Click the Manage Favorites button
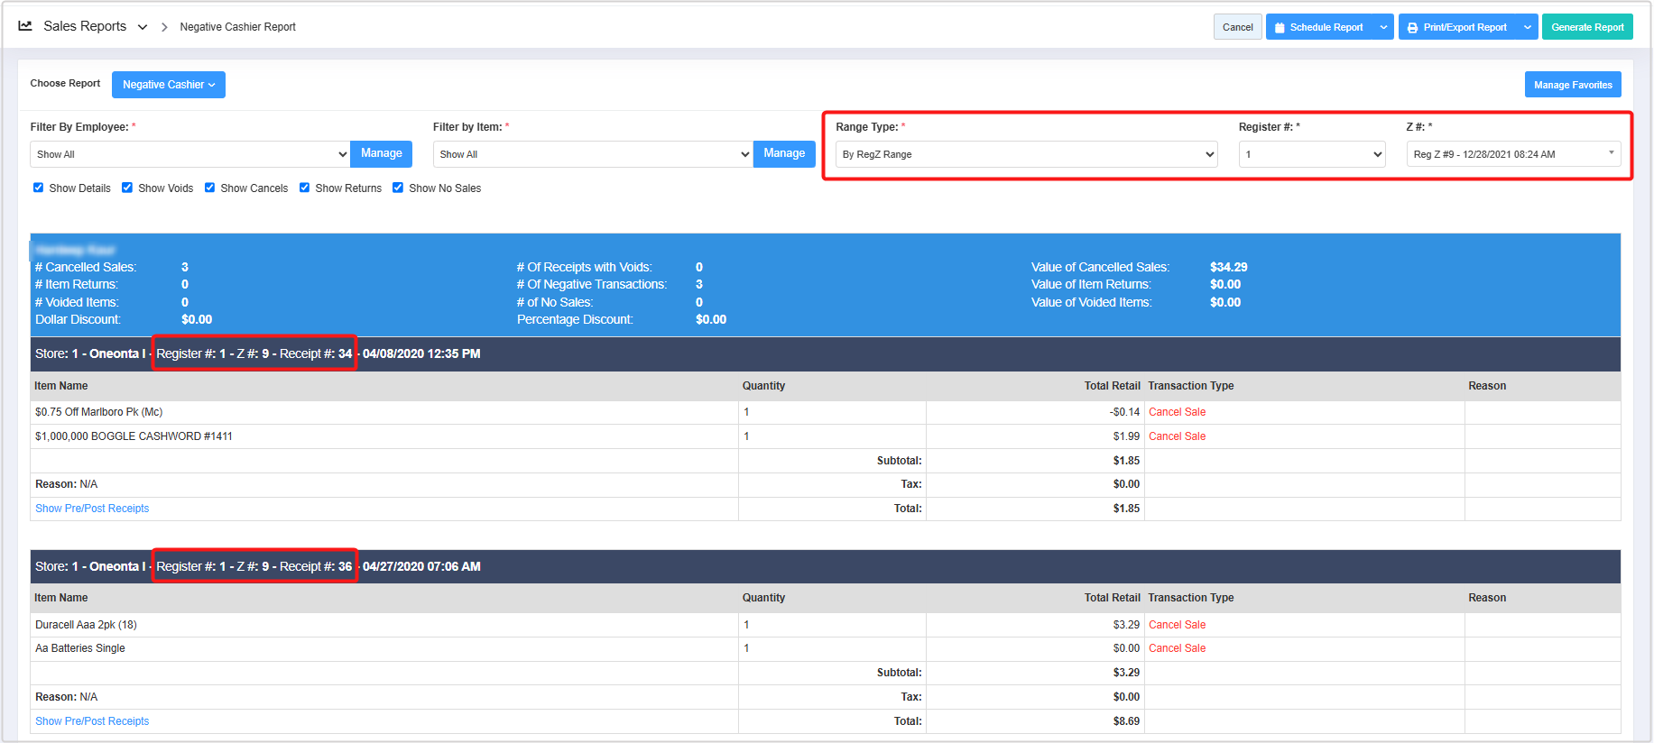1654x743 pixels. click(x=1572, y=85)
